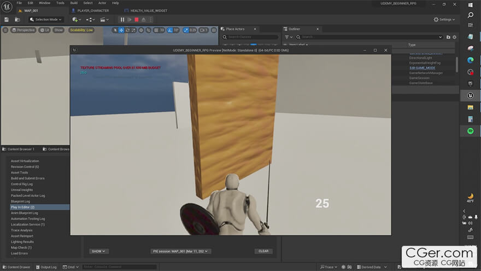Stop the play session (red square)
Image resolution: width=481 pixels, height=271 pixels.
tap(137, 20)
